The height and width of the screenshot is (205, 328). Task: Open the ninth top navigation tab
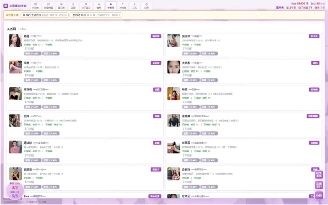pos(135,6)
